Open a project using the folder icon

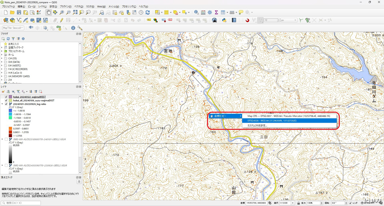(12, 12)
